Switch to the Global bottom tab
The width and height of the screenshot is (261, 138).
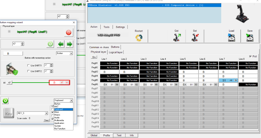tap(94, 135)
